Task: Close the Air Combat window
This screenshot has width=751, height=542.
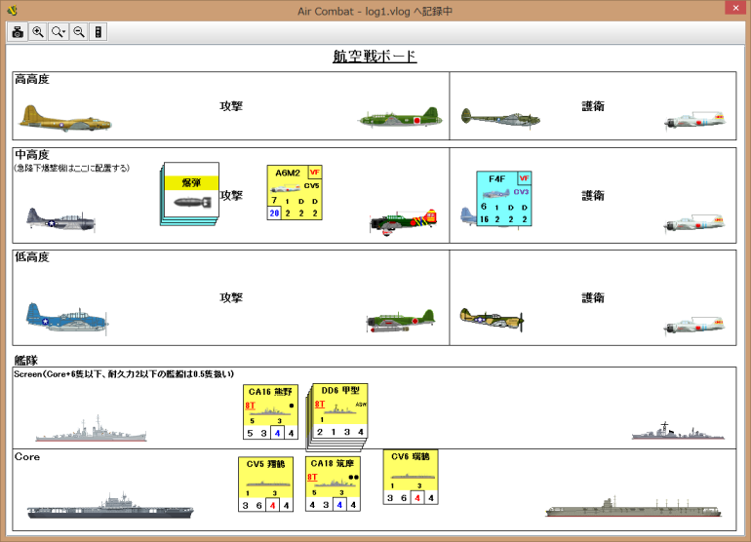Action: (x=735, y=8)
